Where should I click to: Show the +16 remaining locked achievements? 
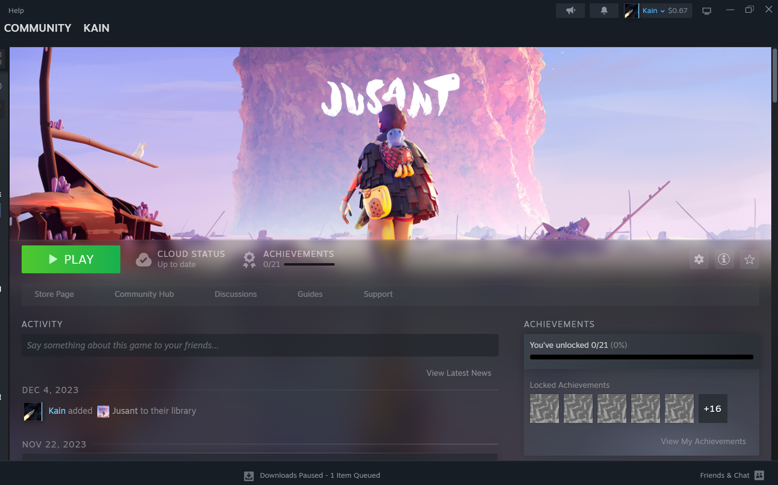click(x=713, y=408)
